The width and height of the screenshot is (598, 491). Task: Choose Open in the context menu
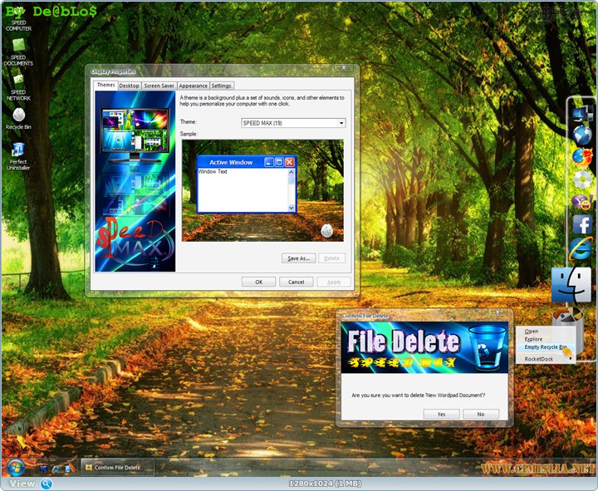532,331
